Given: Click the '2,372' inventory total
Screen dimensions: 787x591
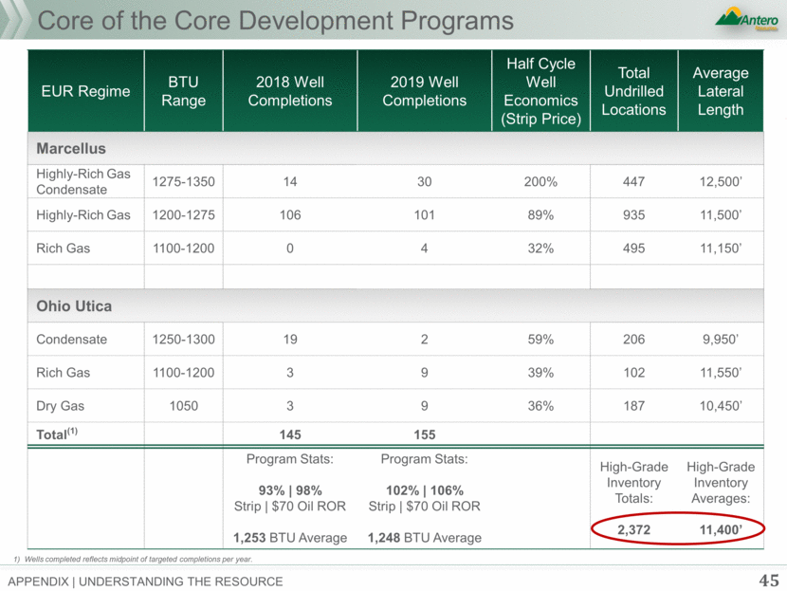Looking at the screenshot, I should coord(634,529).
